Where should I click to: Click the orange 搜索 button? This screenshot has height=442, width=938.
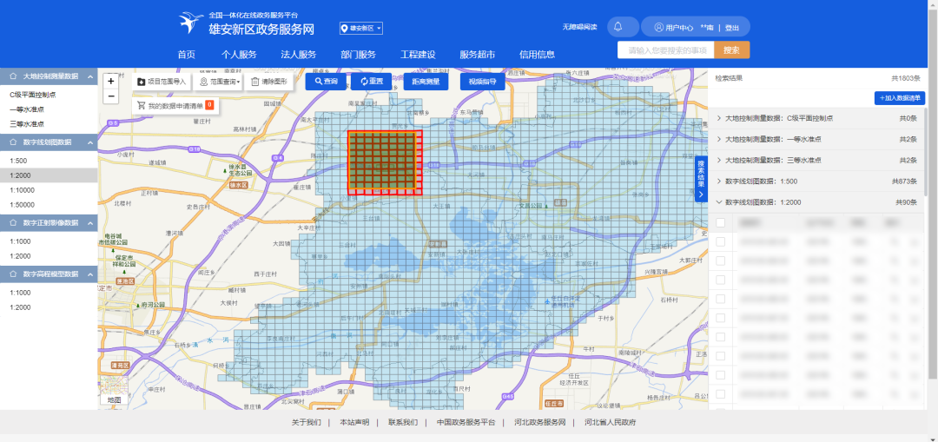pos(731,50)
